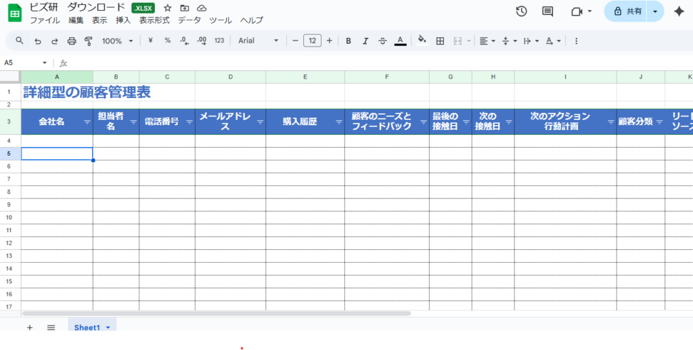693x350 pixels.
Task: Open version history clock icon
Action: click(522, 12)
